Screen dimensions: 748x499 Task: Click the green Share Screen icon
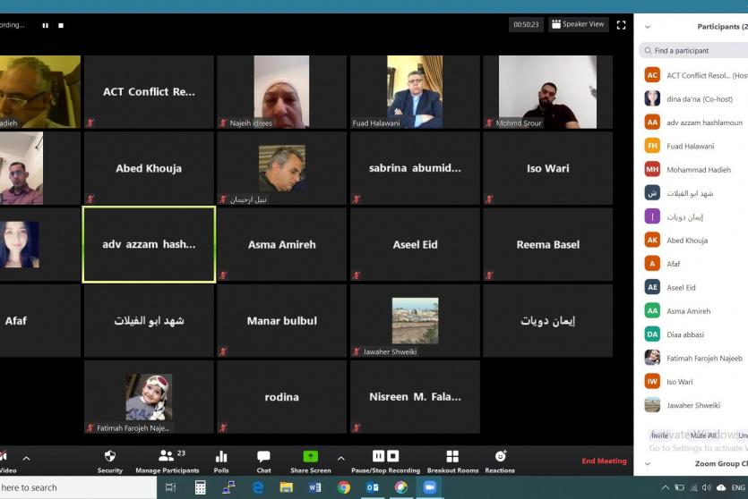click(310, 457)
